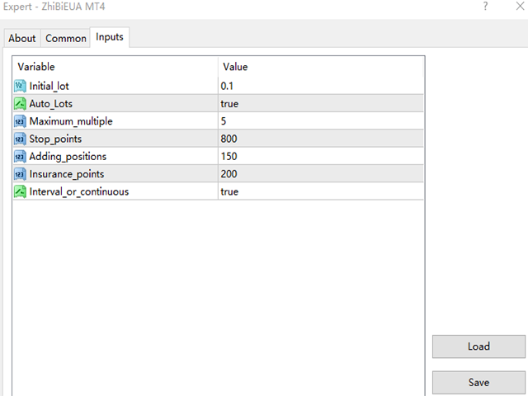
Task: Click the Save button
Action: (x=478, y=383)
